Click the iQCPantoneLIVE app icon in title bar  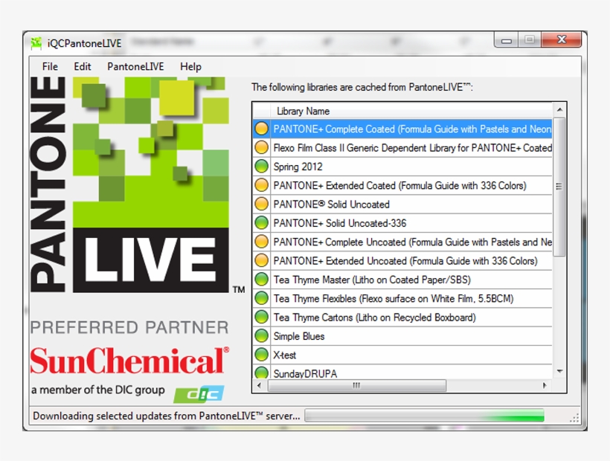point(36,43)
